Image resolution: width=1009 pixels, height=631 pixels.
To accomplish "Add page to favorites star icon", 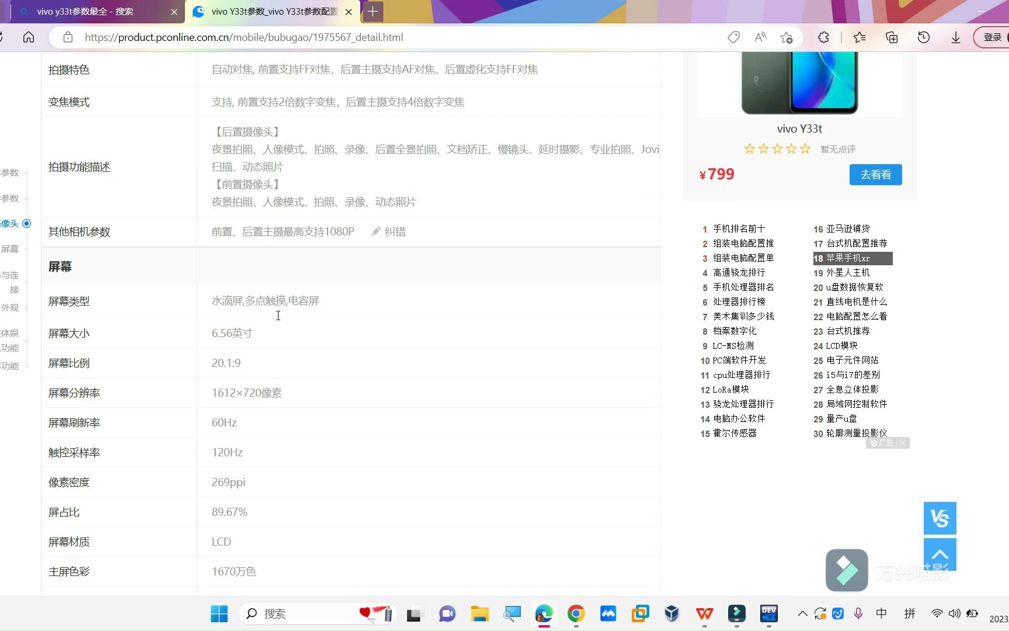I will [787, 37].
